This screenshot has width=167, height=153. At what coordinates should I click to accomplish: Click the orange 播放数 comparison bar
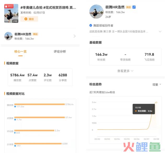click(x=39, y=104)
